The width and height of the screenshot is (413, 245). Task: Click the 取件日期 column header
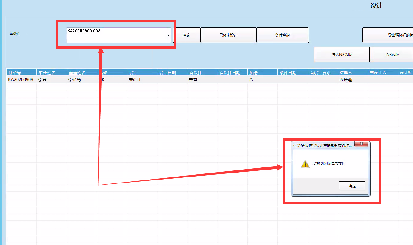click(293, 72)
